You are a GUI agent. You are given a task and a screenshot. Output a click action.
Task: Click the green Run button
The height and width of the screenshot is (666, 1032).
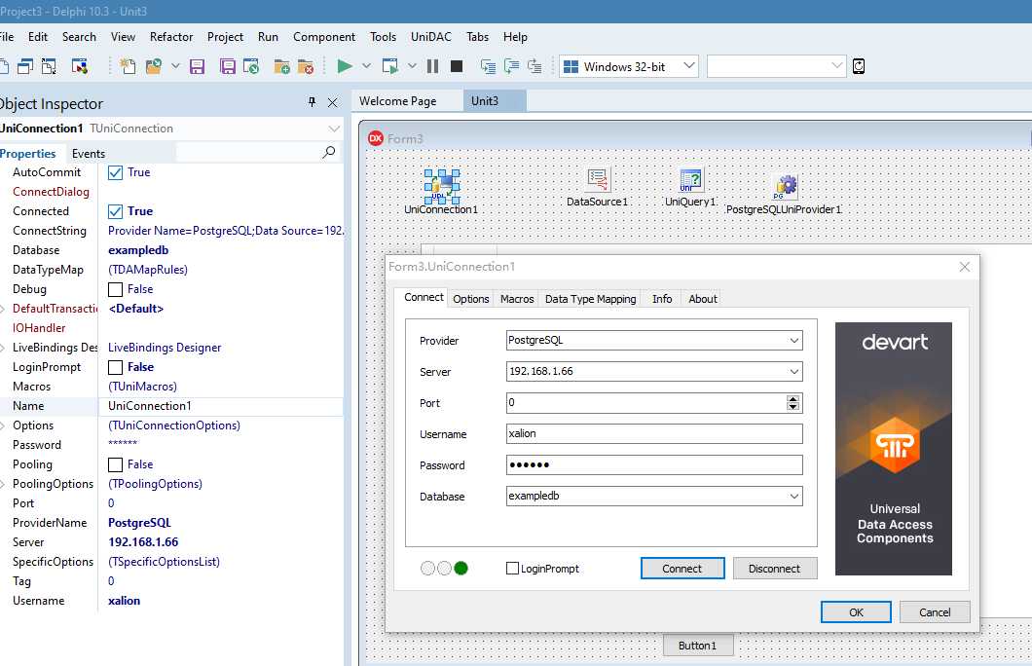coord(345,66)
